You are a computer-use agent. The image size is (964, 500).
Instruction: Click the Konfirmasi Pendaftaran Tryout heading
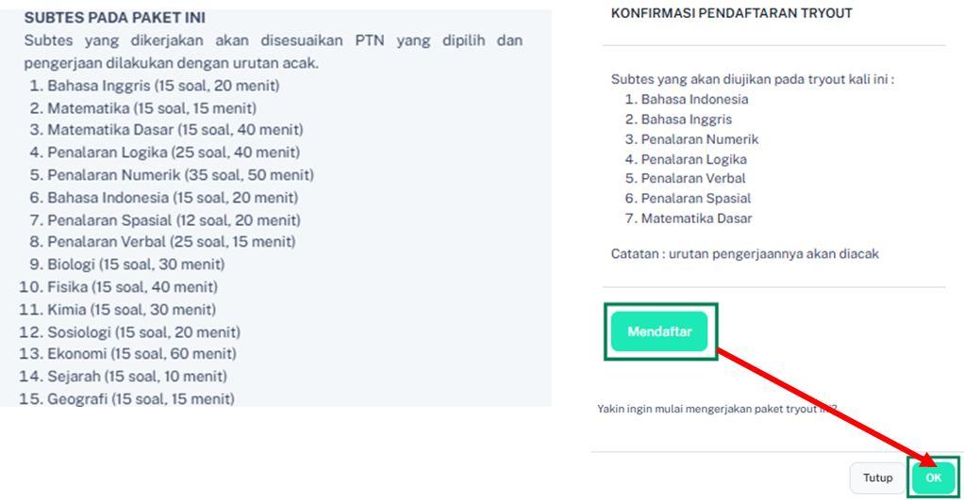(731, 13)
